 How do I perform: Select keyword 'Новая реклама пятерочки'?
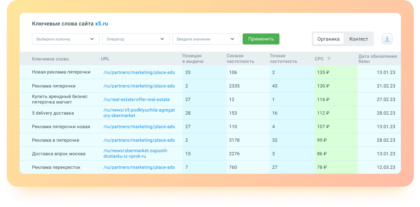[x=61, y=72]
